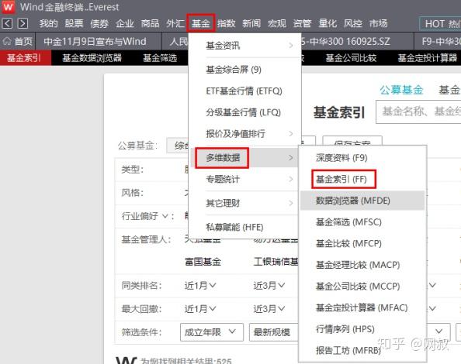Click the 公募基金 link at top
Image resolution: width=461 pixels, height=364 pixels.
pos(401,90)
